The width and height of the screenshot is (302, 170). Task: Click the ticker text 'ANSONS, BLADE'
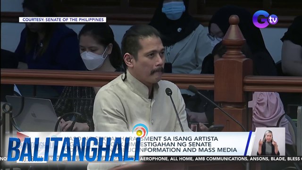(267, 159)
